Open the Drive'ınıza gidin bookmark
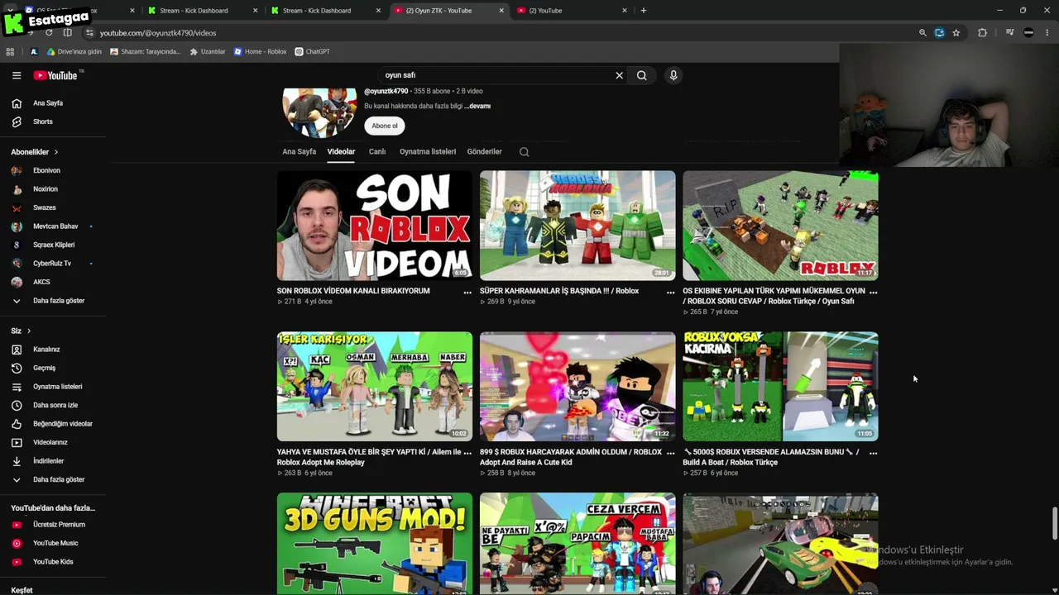1059x595 pixels. pyautogui.click(x=74, y=51)
